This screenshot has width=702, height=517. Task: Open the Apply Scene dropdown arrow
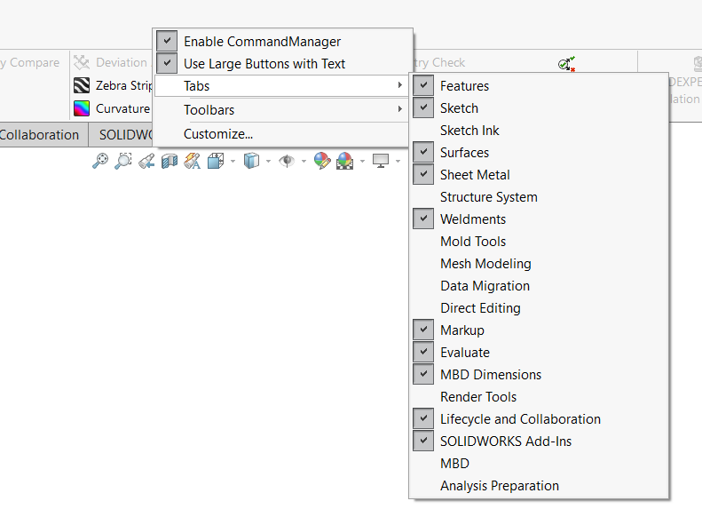coord(362,162)
